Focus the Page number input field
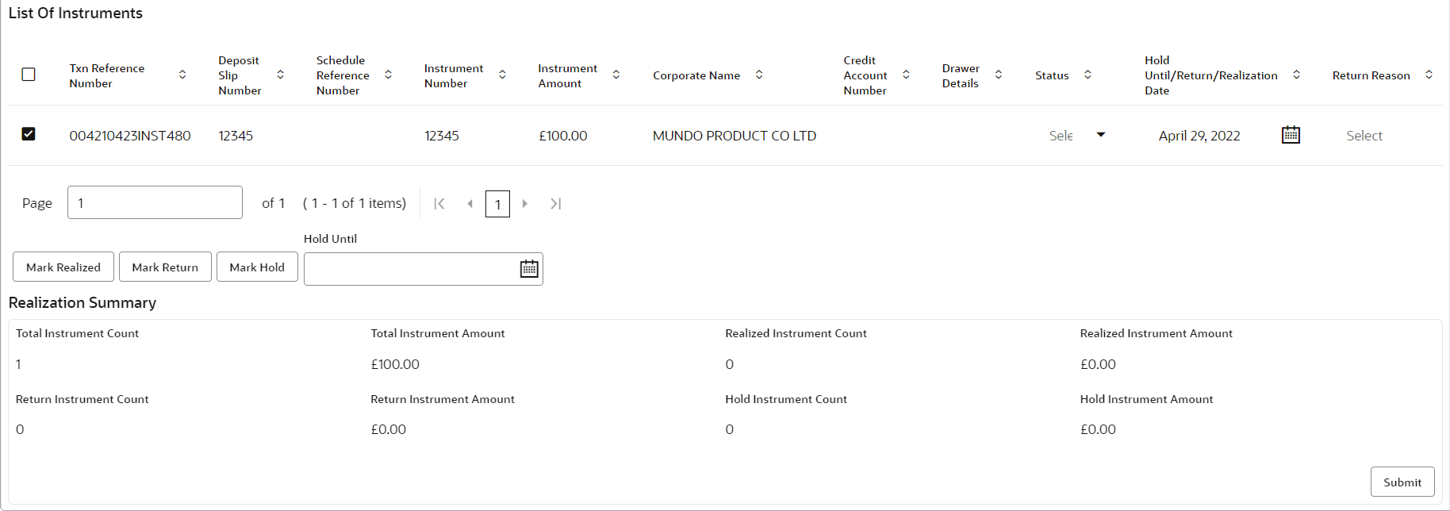Image resolution: width=1450 pixels, height=511 pixels. [155, 202]
